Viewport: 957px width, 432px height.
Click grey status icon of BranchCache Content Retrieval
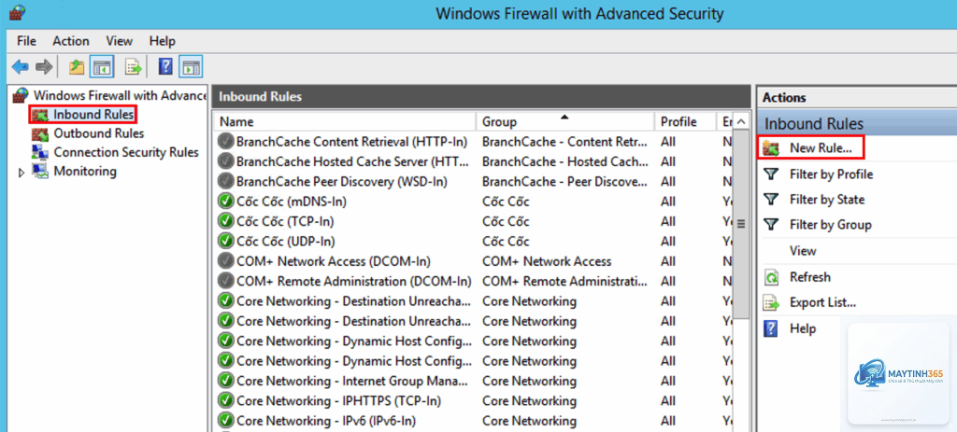tap(226, 142)
